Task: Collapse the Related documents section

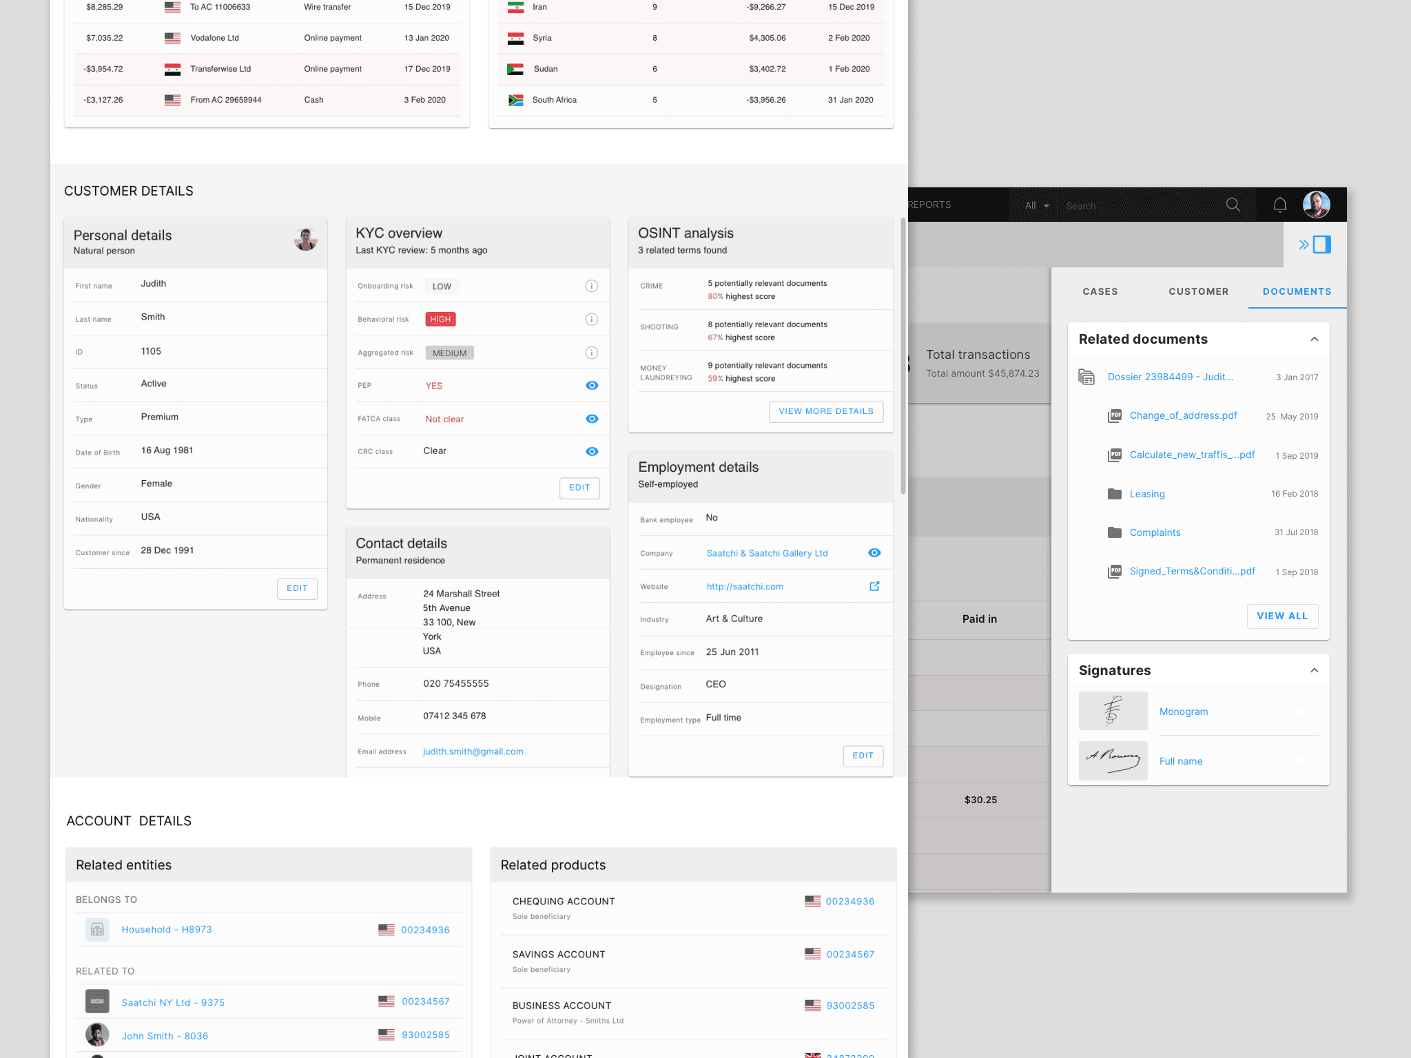Action: pos(1314,339)
